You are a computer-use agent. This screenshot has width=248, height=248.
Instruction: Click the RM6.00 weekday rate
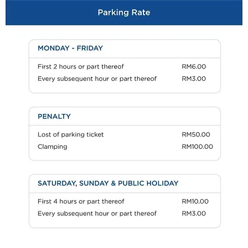(194, 67)
